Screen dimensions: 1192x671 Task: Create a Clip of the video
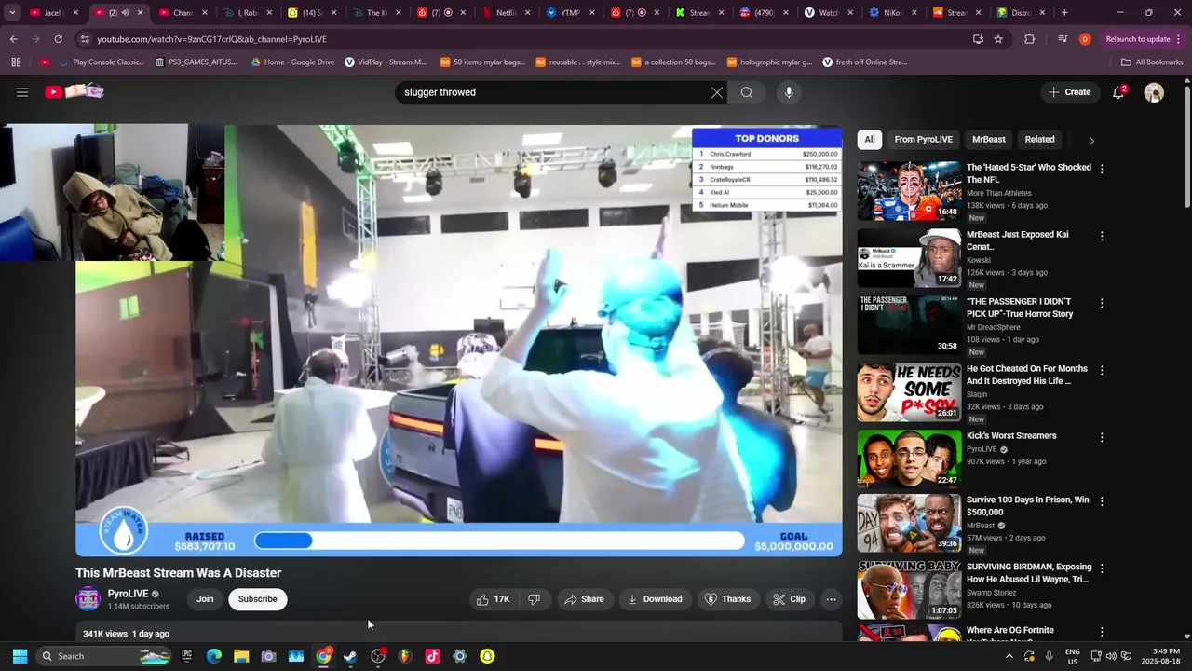[x=789, y=599]
